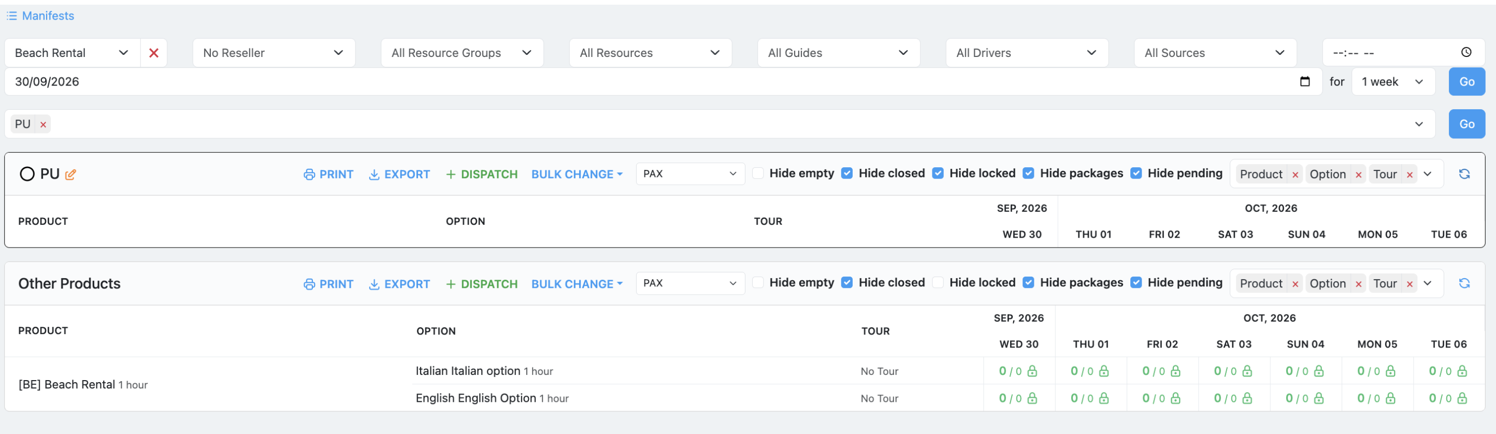Remove Product tag in Other Products section
Viewport: 1496px width, 434px height.
click(1295, 283)
